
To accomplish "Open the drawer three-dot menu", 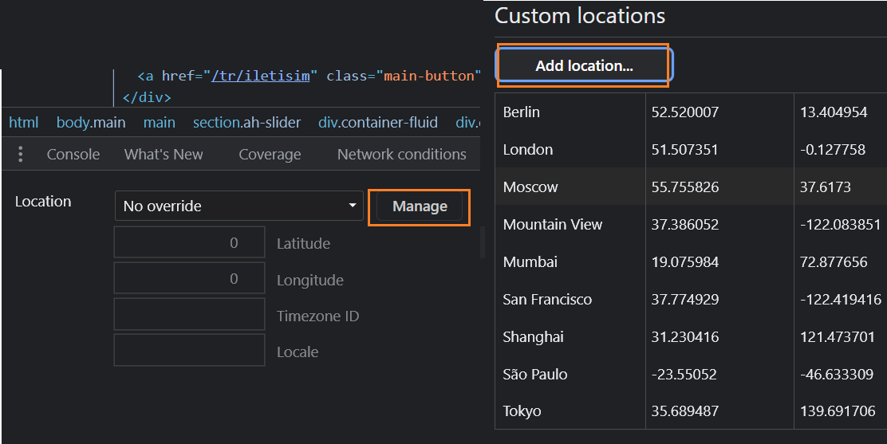I will pos(21,154).
